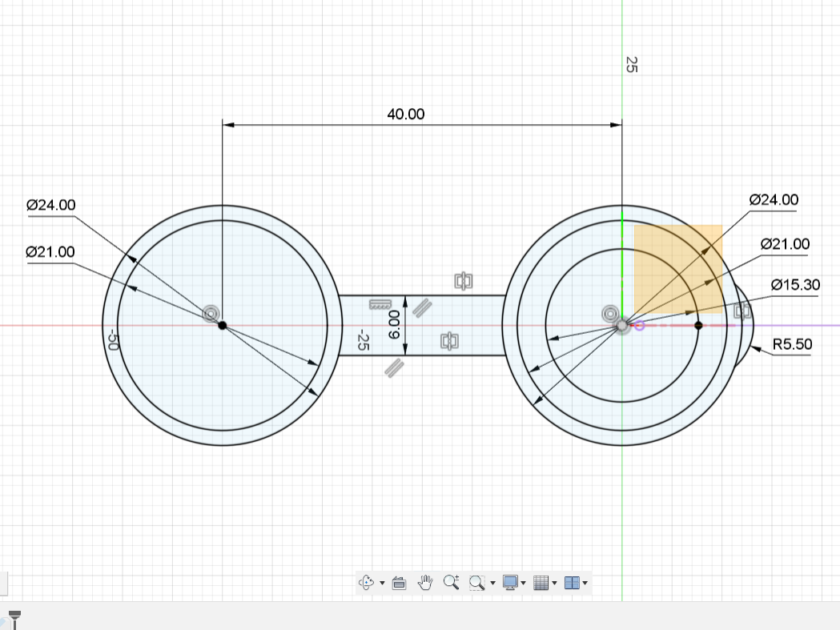840x630 pixels.
Task: Expand the Viewports dropdown arrow
Action: click(585, 584)
